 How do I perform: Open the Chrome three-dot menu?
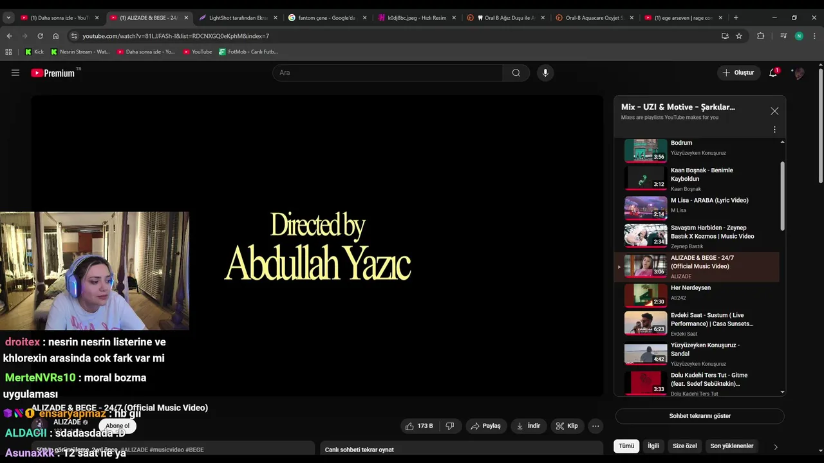(814, 36)
